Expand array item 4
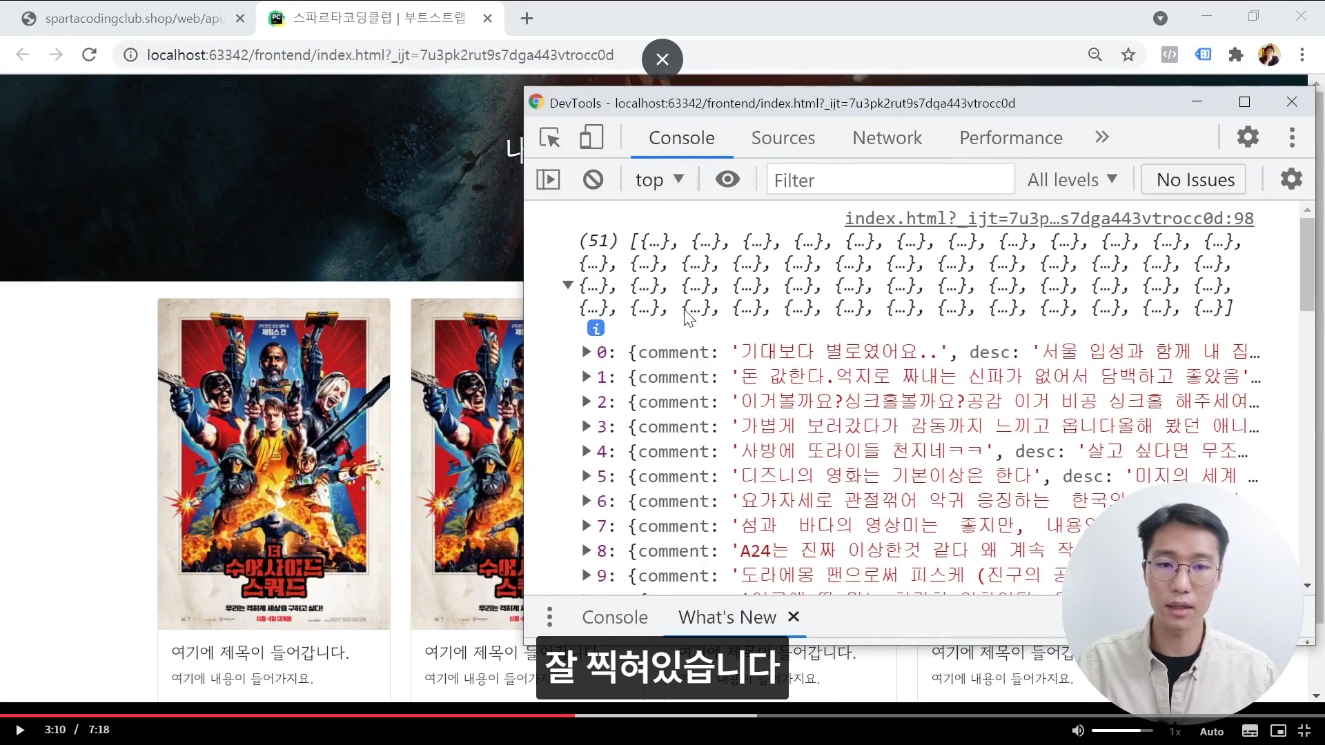This screenshot has height=745, width=1325. pyautogui.click(x=586, y=451)
